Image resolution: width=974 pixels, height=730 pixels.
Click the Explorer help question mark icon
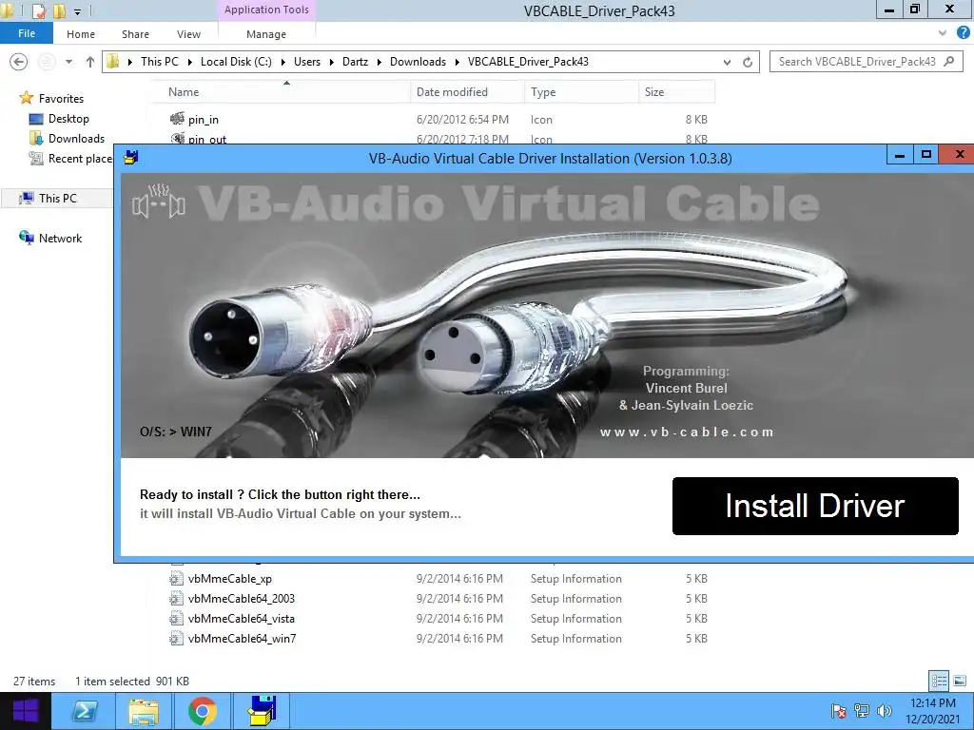click(x=963, y=33)
